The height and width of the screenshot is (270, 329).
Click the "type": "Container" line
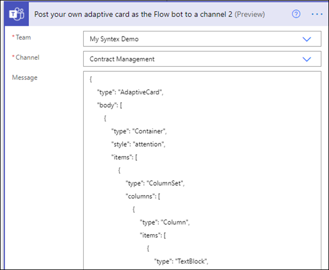(x=139, y=132)
